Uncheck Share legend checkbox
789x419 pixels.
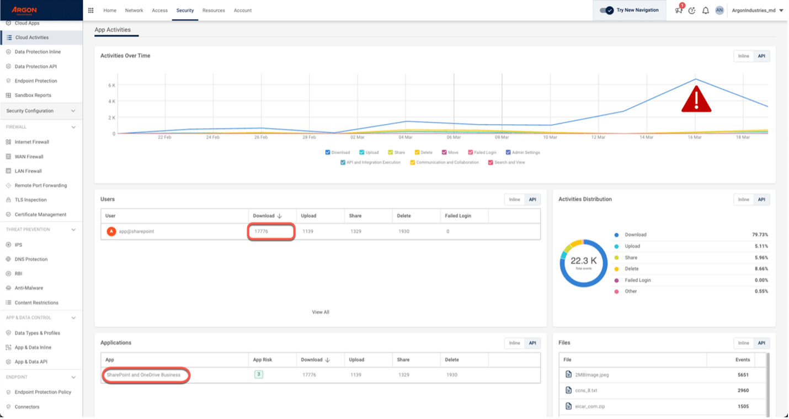click(x=391, y=153)
